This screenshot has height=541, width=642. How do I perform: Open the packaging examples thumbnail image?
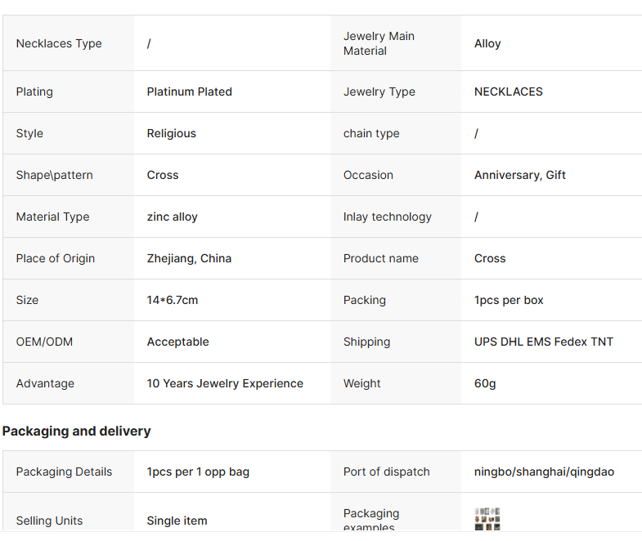pos(487,519)
